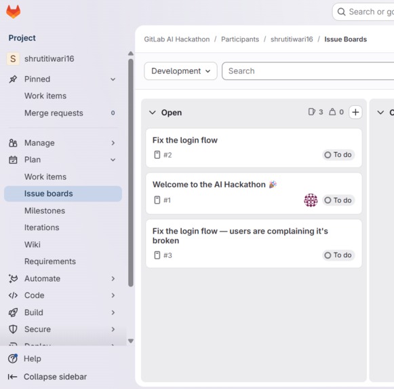The height and width of the screenshot is (389, 394).
Task: Click the Plan calendar icon
Action: pos(13,160)
